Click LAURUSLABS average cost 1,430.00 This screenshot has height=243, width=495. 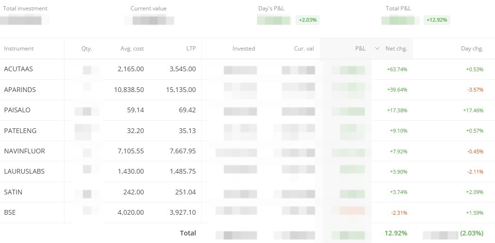pos(131,171)
